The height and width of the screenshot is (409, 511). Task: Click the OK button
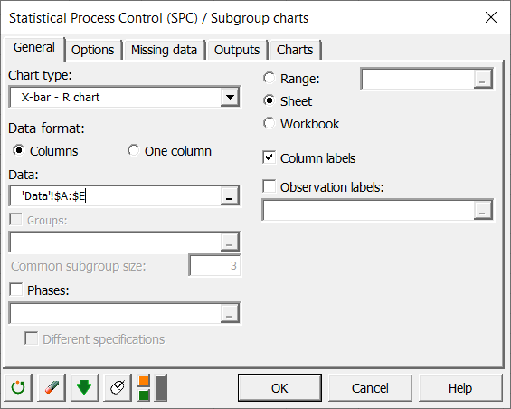pyautogui.click(x=279, y=388)
